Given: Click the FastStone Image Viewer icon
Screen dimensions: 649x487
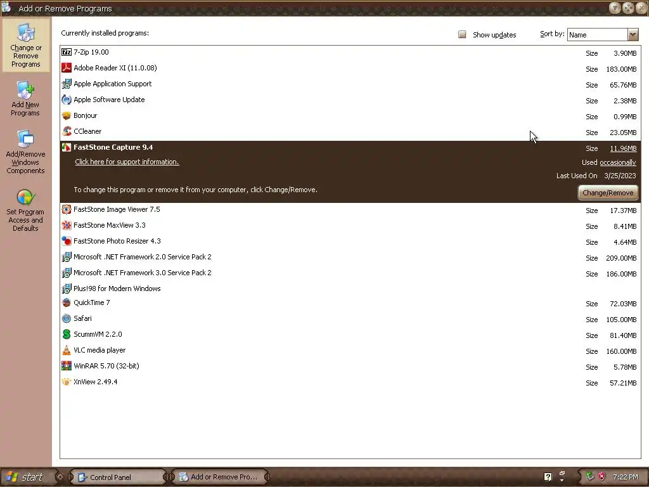Looking at the screenshot, I should (x=66, y=209).
